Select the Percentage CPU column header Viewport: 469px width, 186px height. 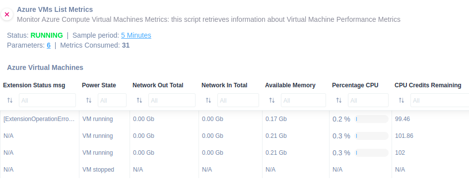355,85
